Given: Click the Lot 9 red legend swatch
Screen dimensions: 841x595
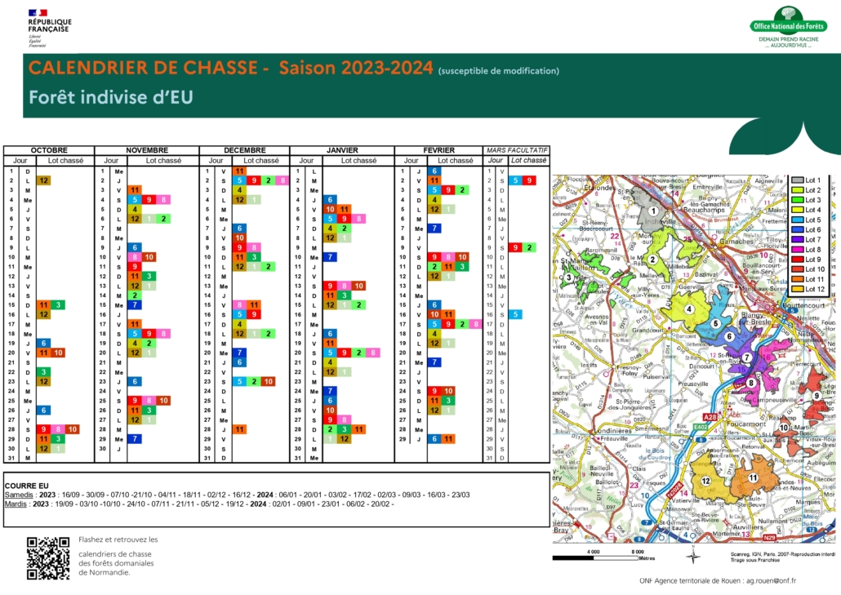Looking at the screenshot, I should point(798,260).
